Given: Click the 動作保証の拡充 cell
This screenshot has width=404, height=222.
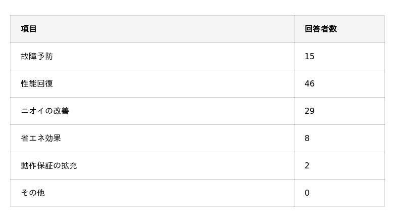Looking at the screenshot, I should (x=49, y=165).
